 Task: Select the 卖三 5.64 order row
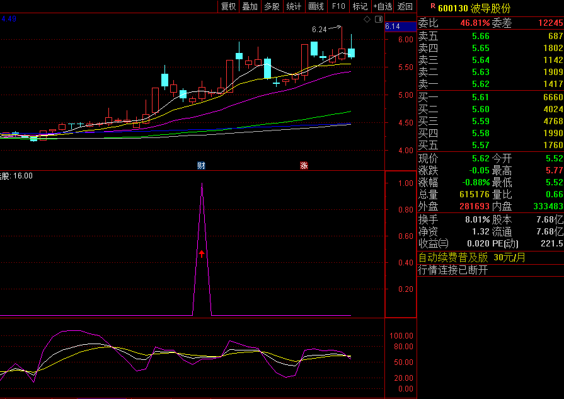tap(490, 60)
